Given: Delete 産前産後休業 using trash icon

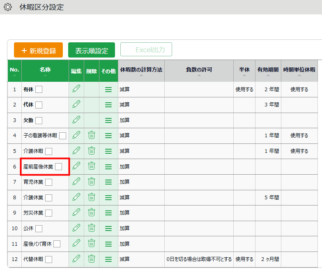Looking at the screenshot, I should click(91, 166).
